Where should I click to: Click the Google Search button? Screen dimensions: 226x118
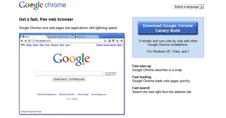click(60, 79)
